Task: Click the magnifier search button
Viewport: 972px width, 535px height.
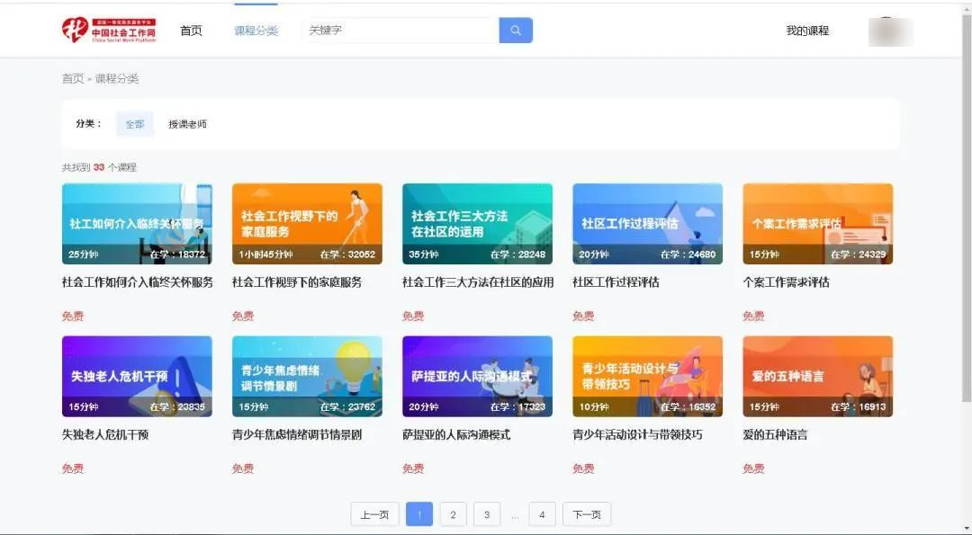Action: tap(516, 31)
